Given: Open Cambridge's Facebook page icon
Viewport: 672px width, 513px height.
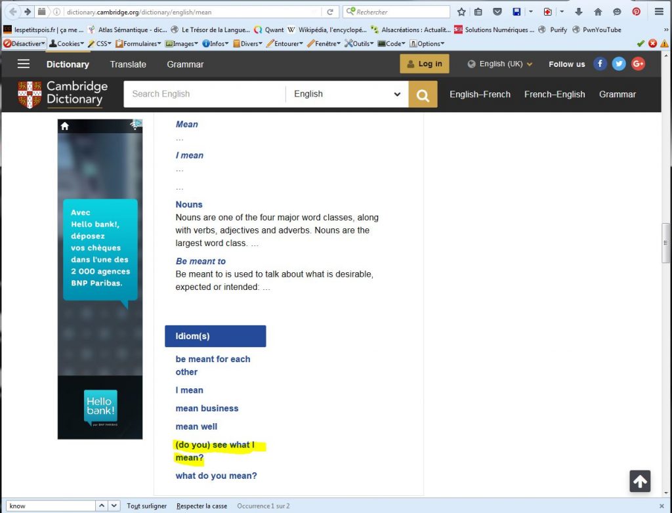Looking at the screenshot, I should pos(600,64).
